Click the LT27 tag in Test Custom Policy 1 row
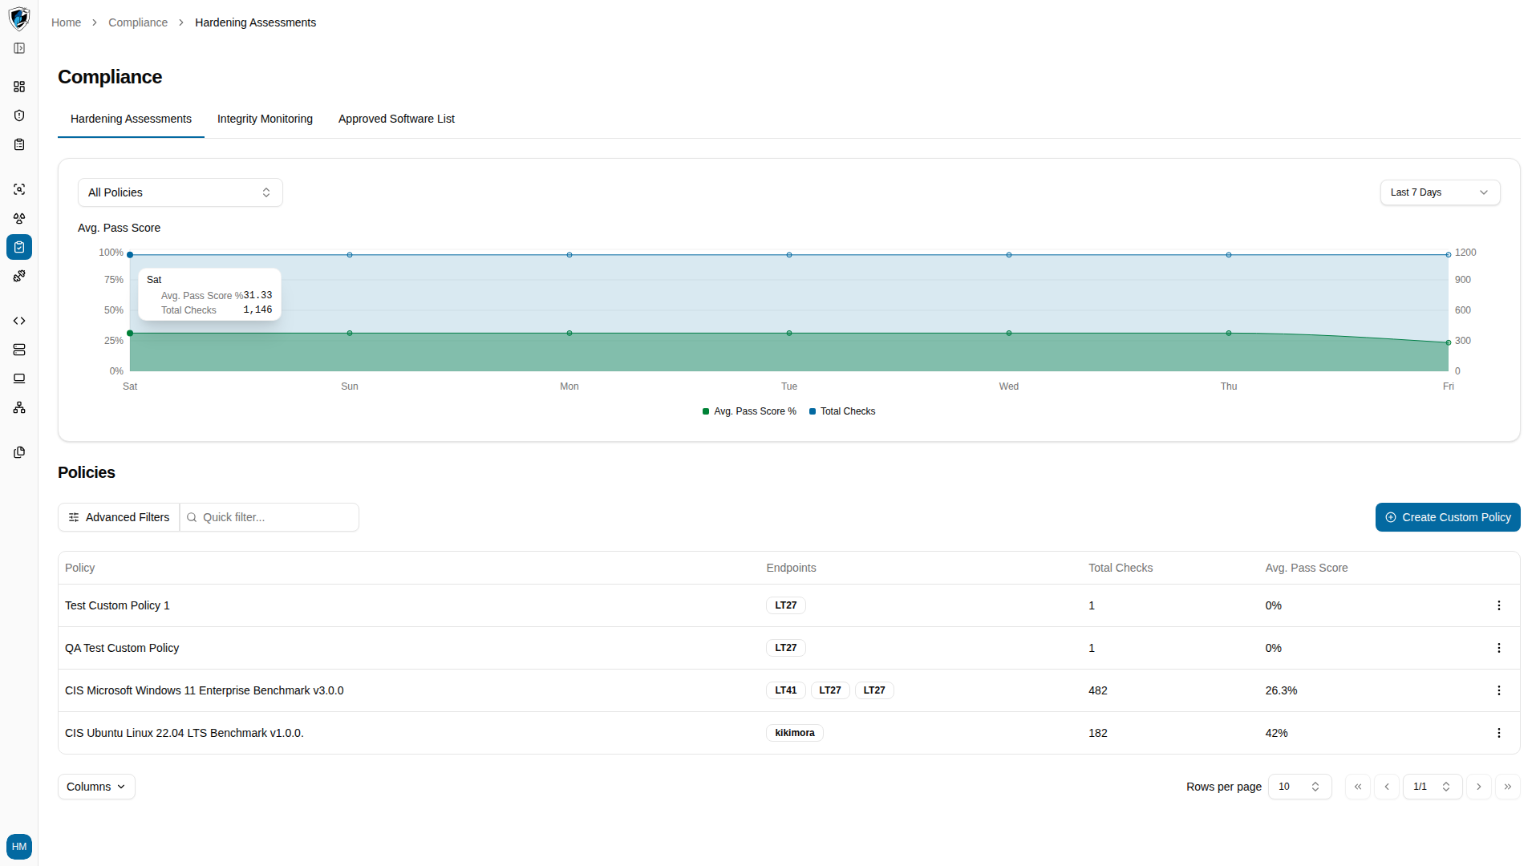Screen dimensions: 1540x866 click(x=786, y=605)
